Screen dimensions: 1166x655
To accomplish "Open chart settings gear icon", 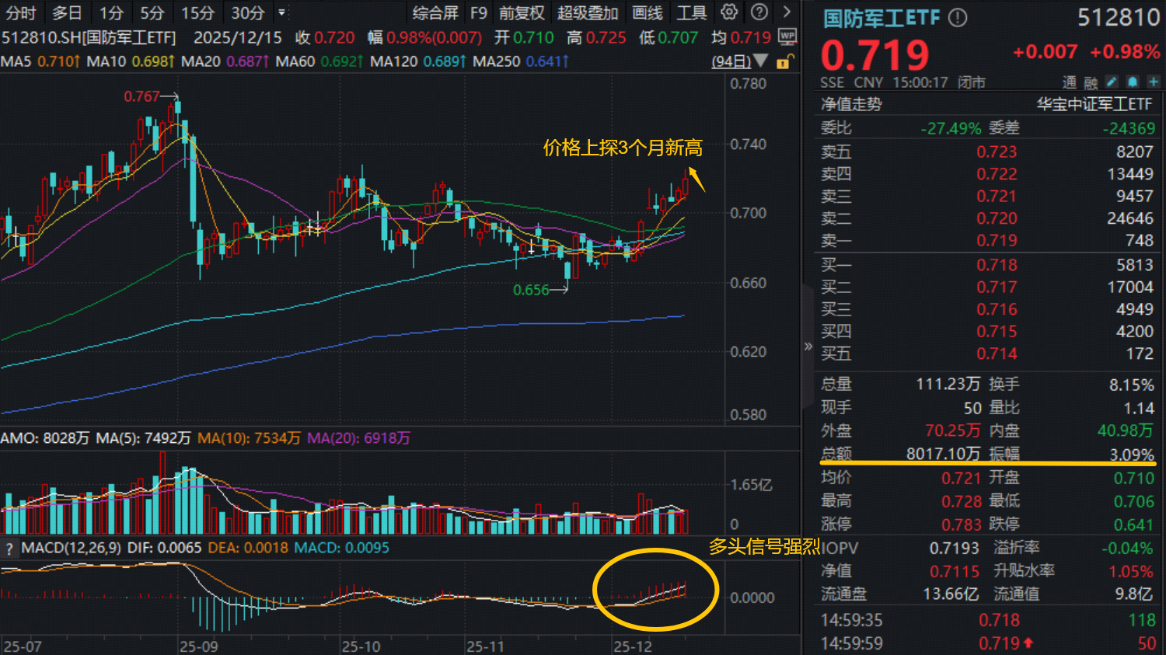I will [729, 12].
